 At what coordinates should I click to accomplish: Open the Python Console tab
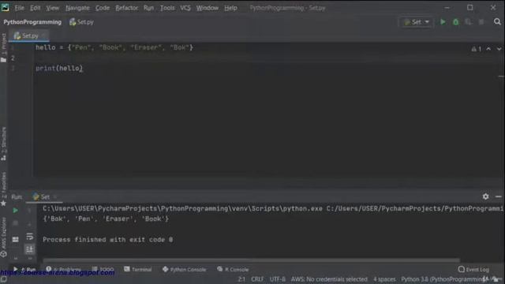tap(184, 269)
